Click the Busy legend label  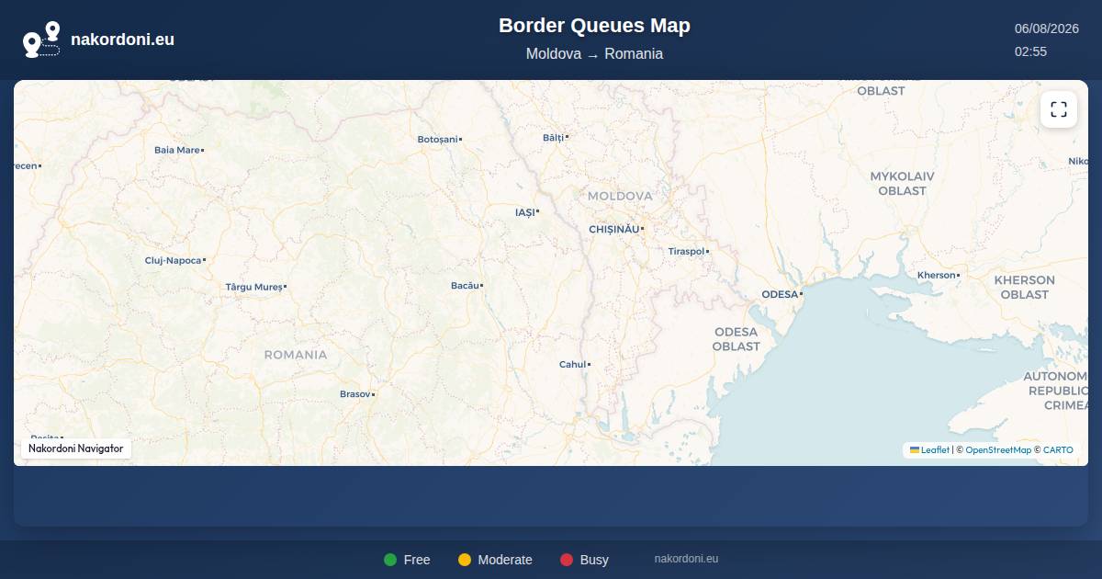594,560
